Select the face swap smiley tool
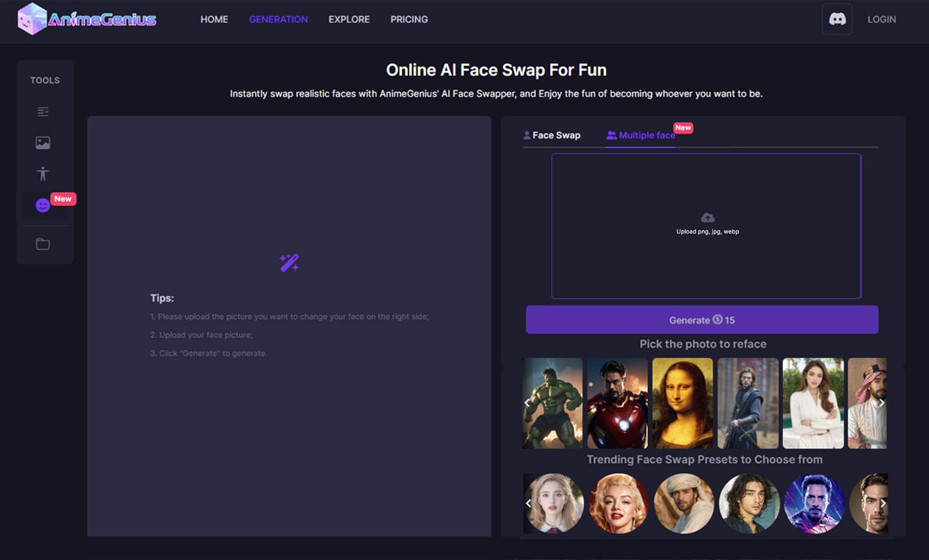929x560 pixels. point(43,206)
